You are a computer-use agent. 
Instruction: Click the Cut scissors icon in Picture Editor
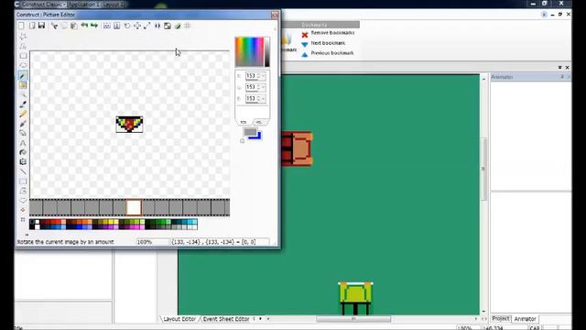(55, 26)
